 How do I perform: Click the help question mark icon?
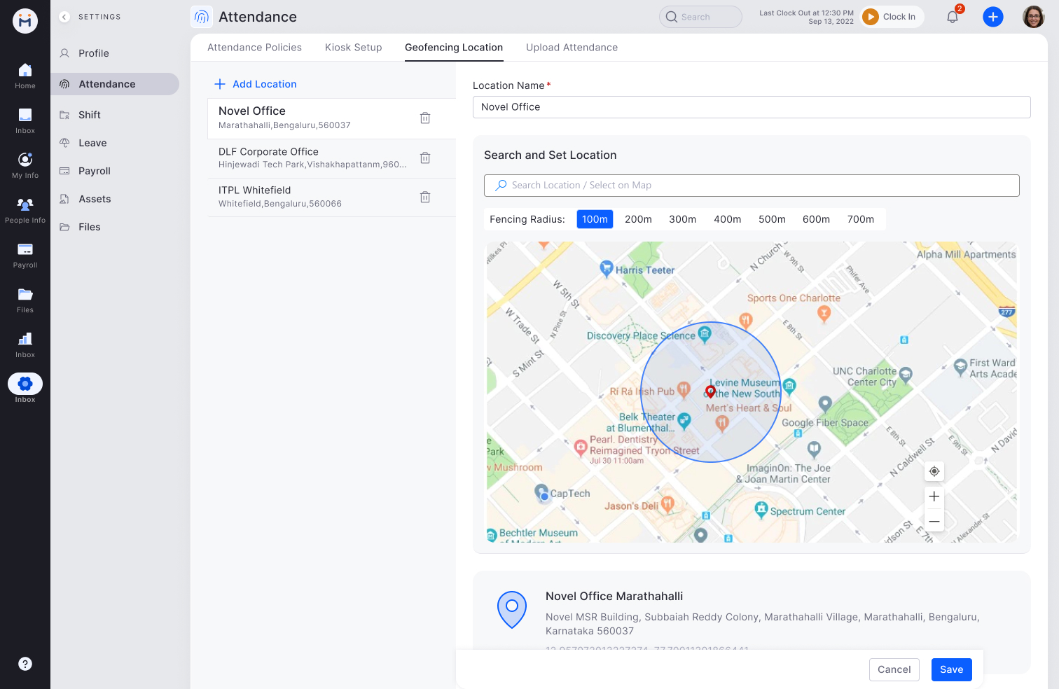[25, 664]
